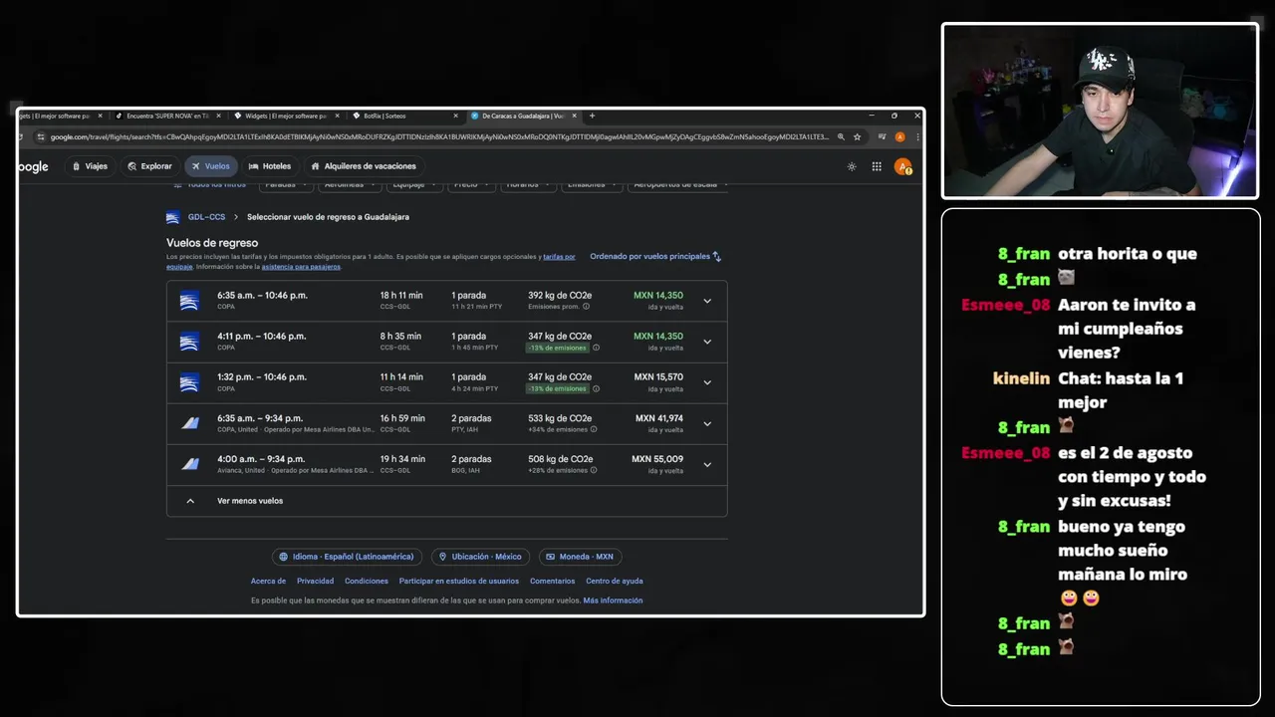Screen dimensions: 1275x717
Task: Open new browser tab with plus button
Action: tap(592, 116)
